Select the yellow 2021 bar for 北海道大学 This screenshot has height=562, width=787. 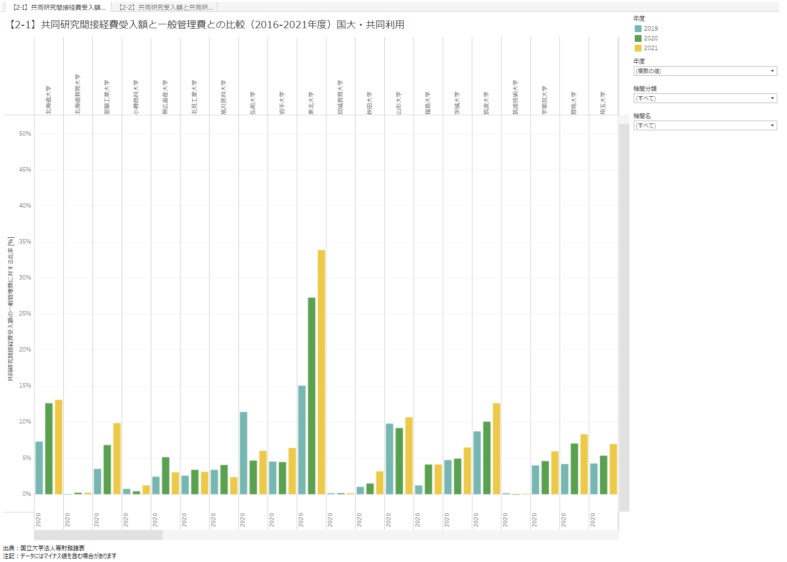click(x=59, y=447)
